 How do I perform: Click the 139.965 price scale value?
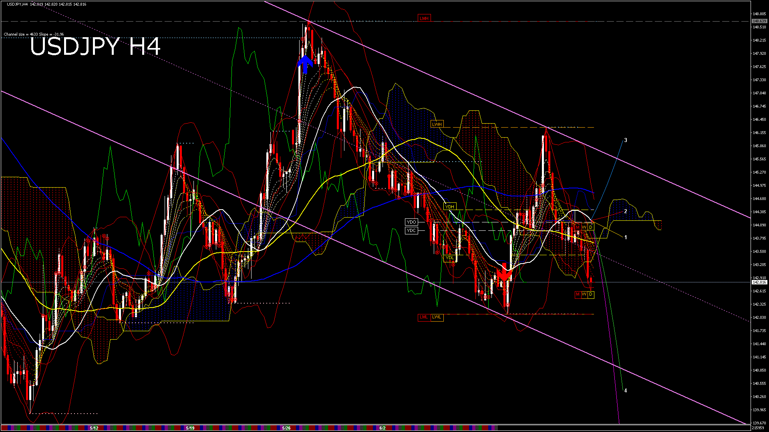coord(759,410)
